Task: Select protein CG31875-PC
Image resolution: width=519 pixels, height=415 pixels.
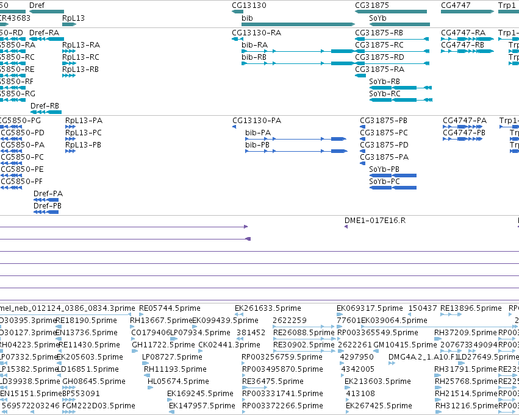Action: (363, 139)
